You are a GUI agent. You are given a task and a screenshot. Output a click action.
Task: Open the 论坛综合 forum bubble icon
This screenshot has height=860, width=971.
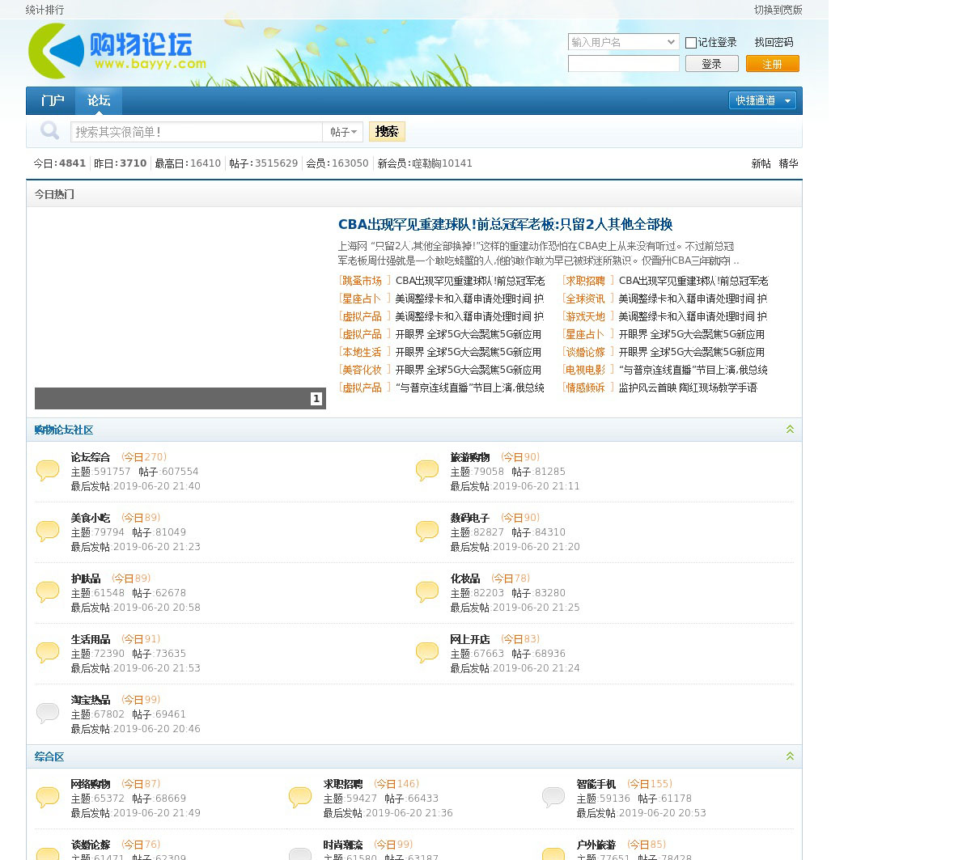(x=48, y=470)
